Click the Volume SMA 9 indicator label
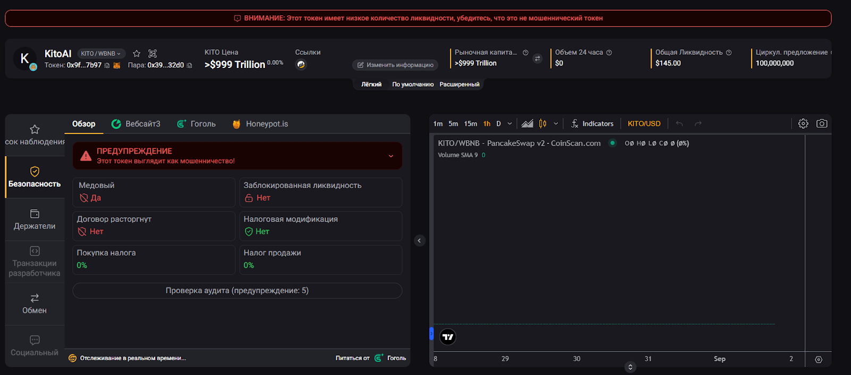851x375 pixels. 458,155
